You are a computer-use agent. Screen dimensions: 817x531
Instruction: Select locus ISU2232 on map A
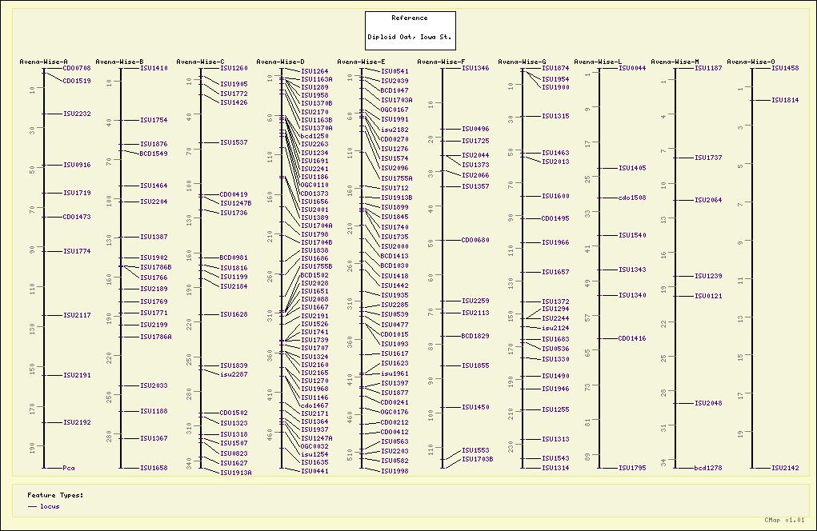pyautogui.click(x=77, y=114)
